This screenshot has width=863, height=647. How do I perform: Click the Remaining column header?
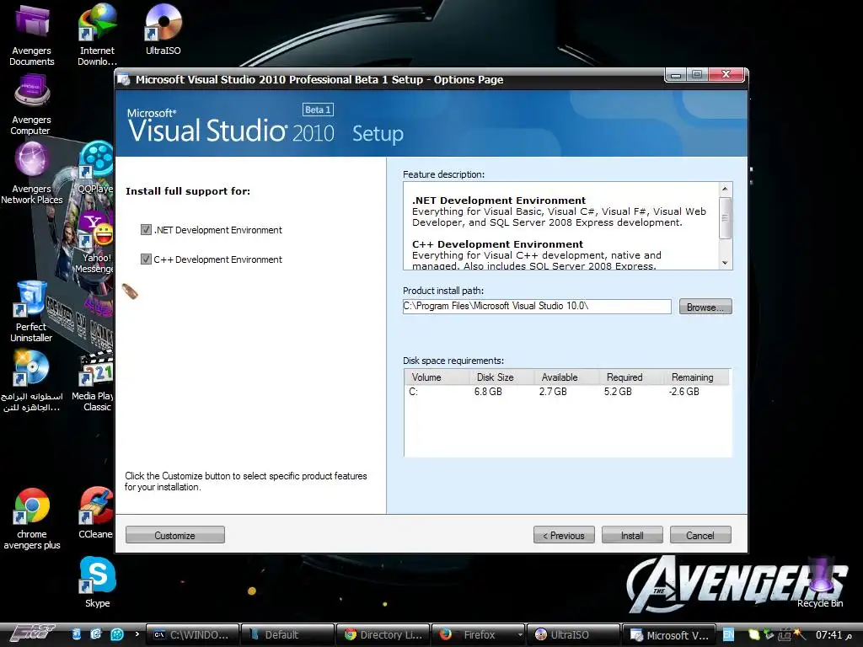pos(697,377)
